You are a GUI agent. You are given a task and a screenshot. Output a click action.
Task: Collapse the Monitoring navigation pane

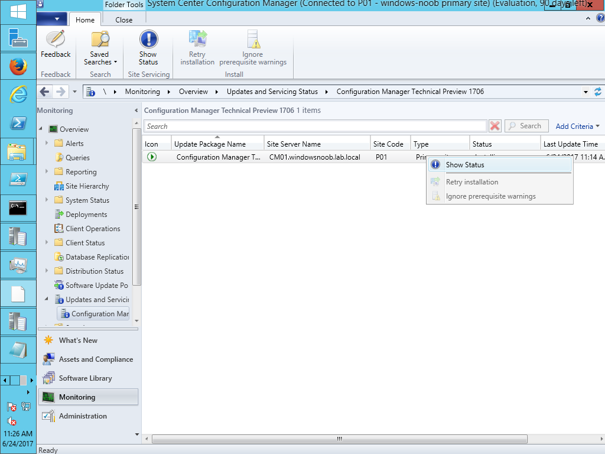(x=136, y=111)
